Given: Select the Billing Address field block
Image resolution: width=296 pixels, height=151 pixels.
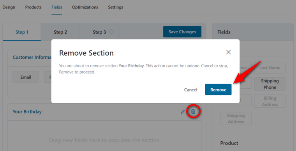Looking at the screenshot, I should [x=270, y=101].
